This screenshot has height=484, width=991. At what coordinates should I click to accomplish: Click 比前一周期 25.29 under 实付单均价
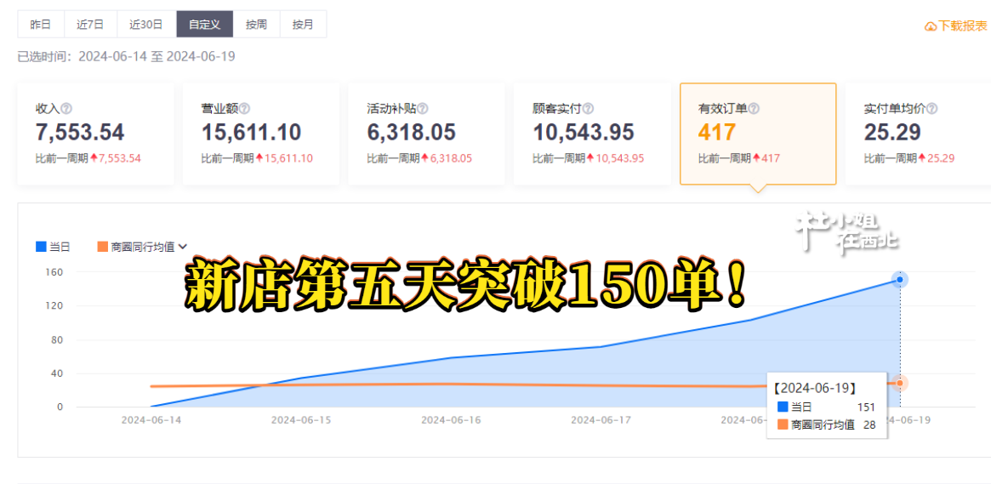click(908, 158)
